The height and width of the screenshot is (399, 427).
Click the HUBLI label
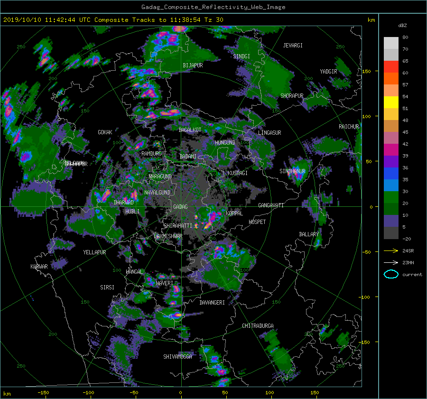132,212
